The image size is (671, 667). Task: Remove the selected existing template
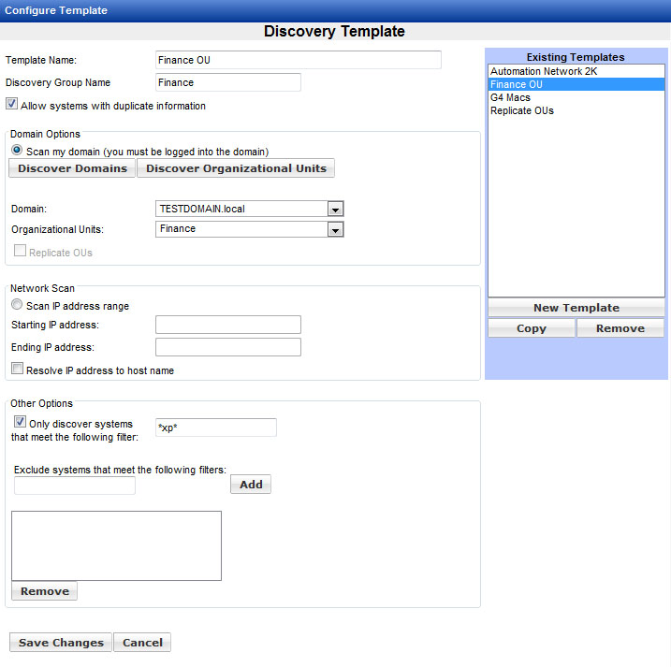[620, 328]
